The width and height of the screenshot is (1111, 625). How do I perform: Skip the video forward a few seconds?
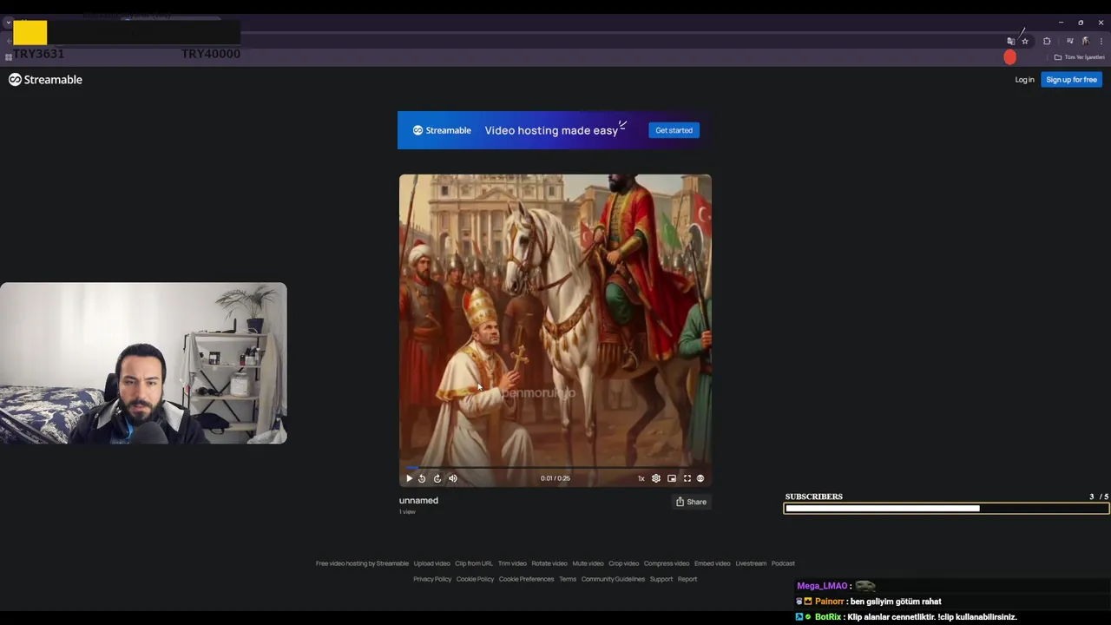coord(437,478)
